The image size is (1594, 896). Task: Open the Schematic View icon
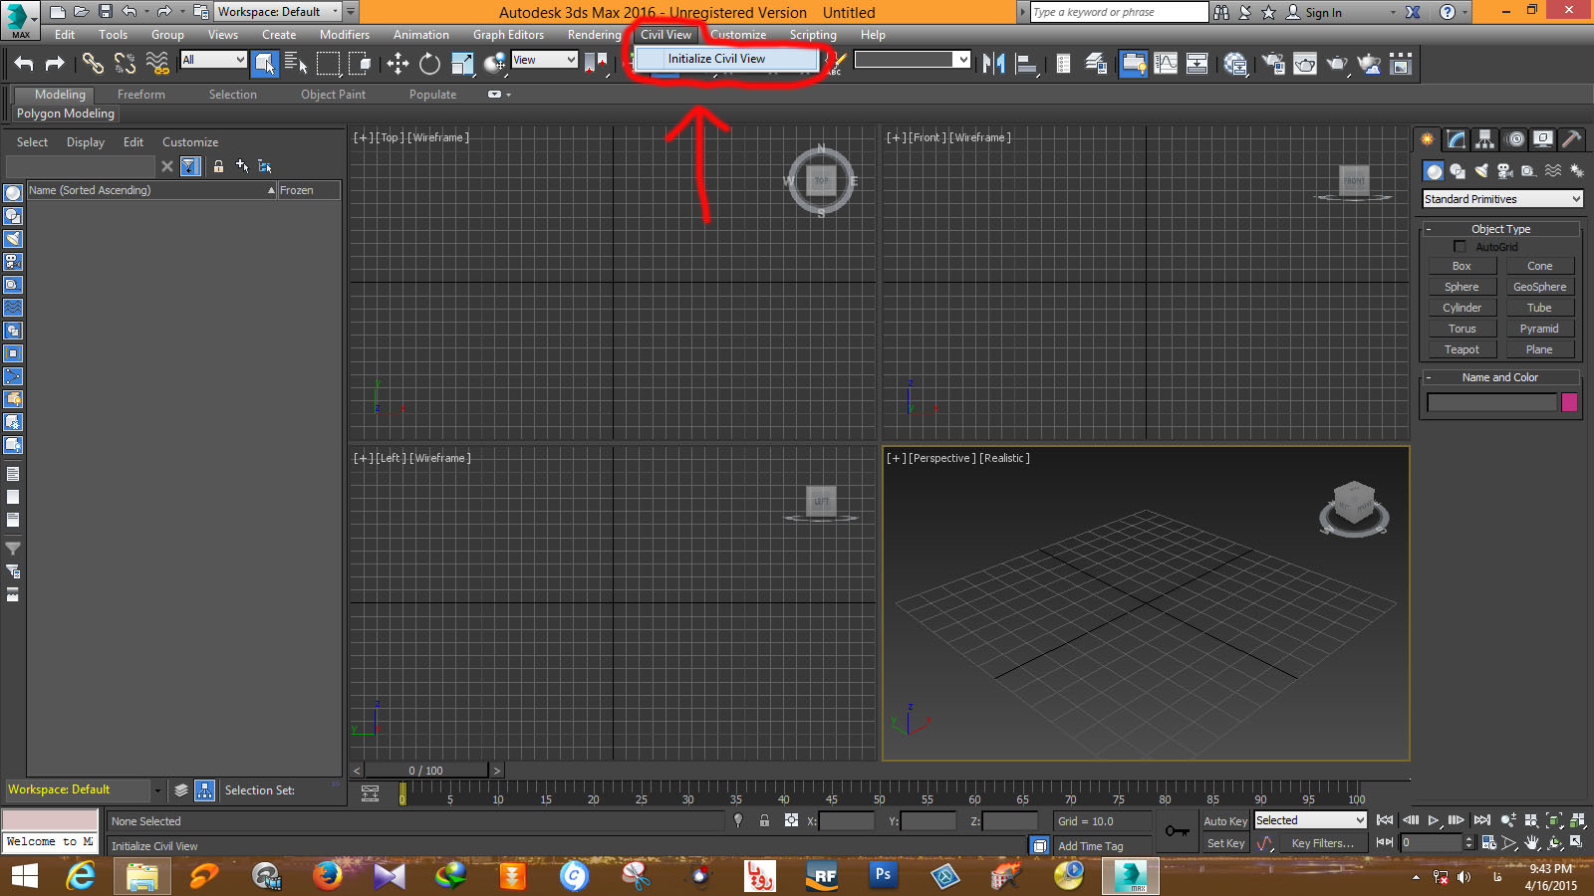tap(1197, 64)
